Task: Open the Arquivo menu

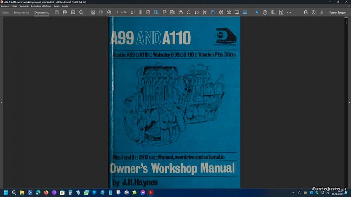Action: [5, 6]
